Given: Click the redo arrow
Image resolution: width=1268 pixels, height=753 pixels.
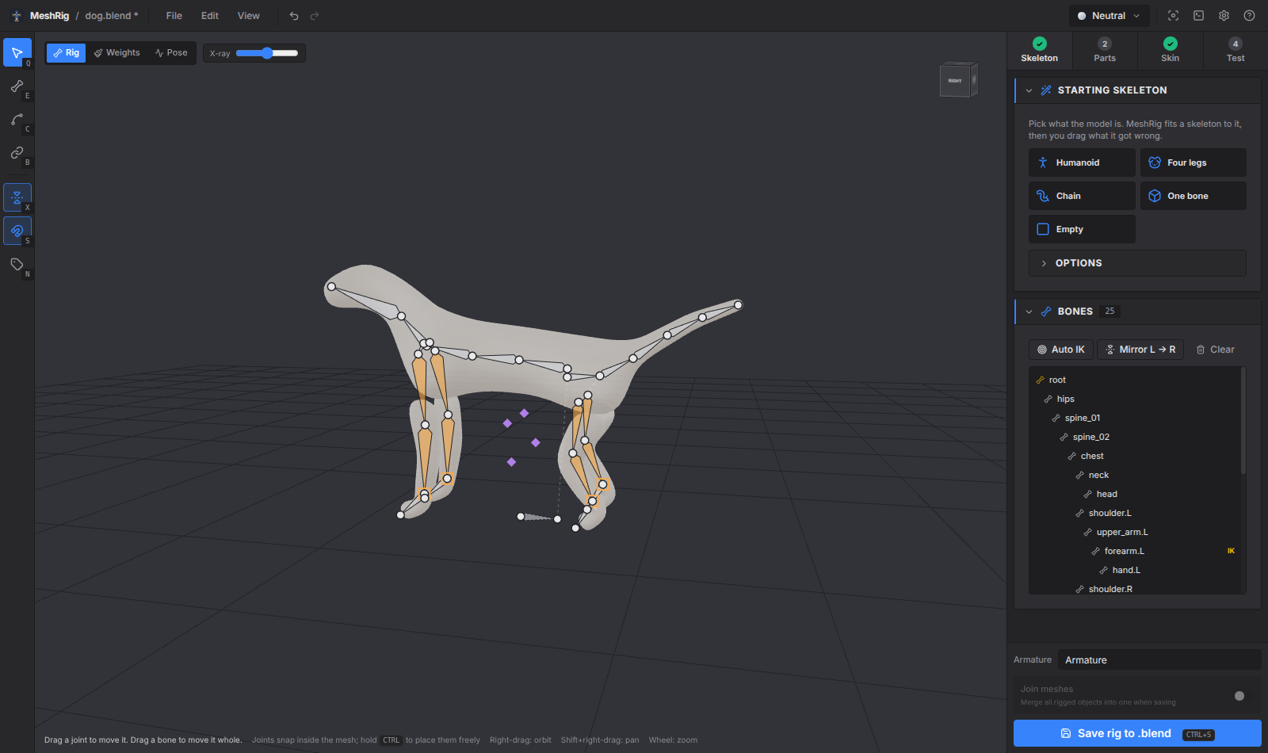Looking at the screenshot, I should pyautogui.click(x=315, y=16).
